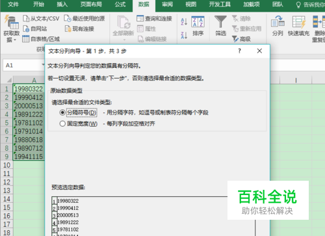Select column A header
The image size is (325, 236).
pyautogui.click(x=29, y=80)
